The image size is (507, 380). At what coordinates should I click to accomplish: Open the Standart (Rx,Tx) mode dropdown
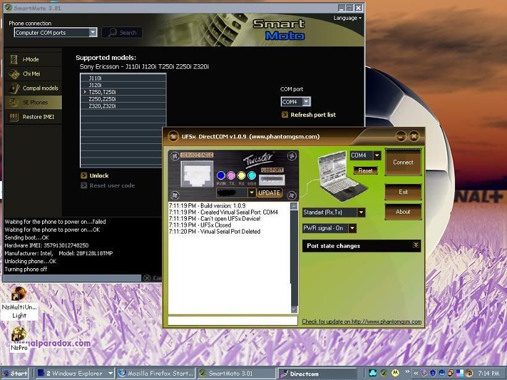pos(361,213)
